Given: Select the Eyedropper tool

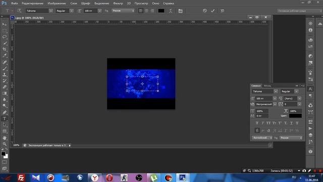Looking at the screenshot, I should tap(5, 56).
